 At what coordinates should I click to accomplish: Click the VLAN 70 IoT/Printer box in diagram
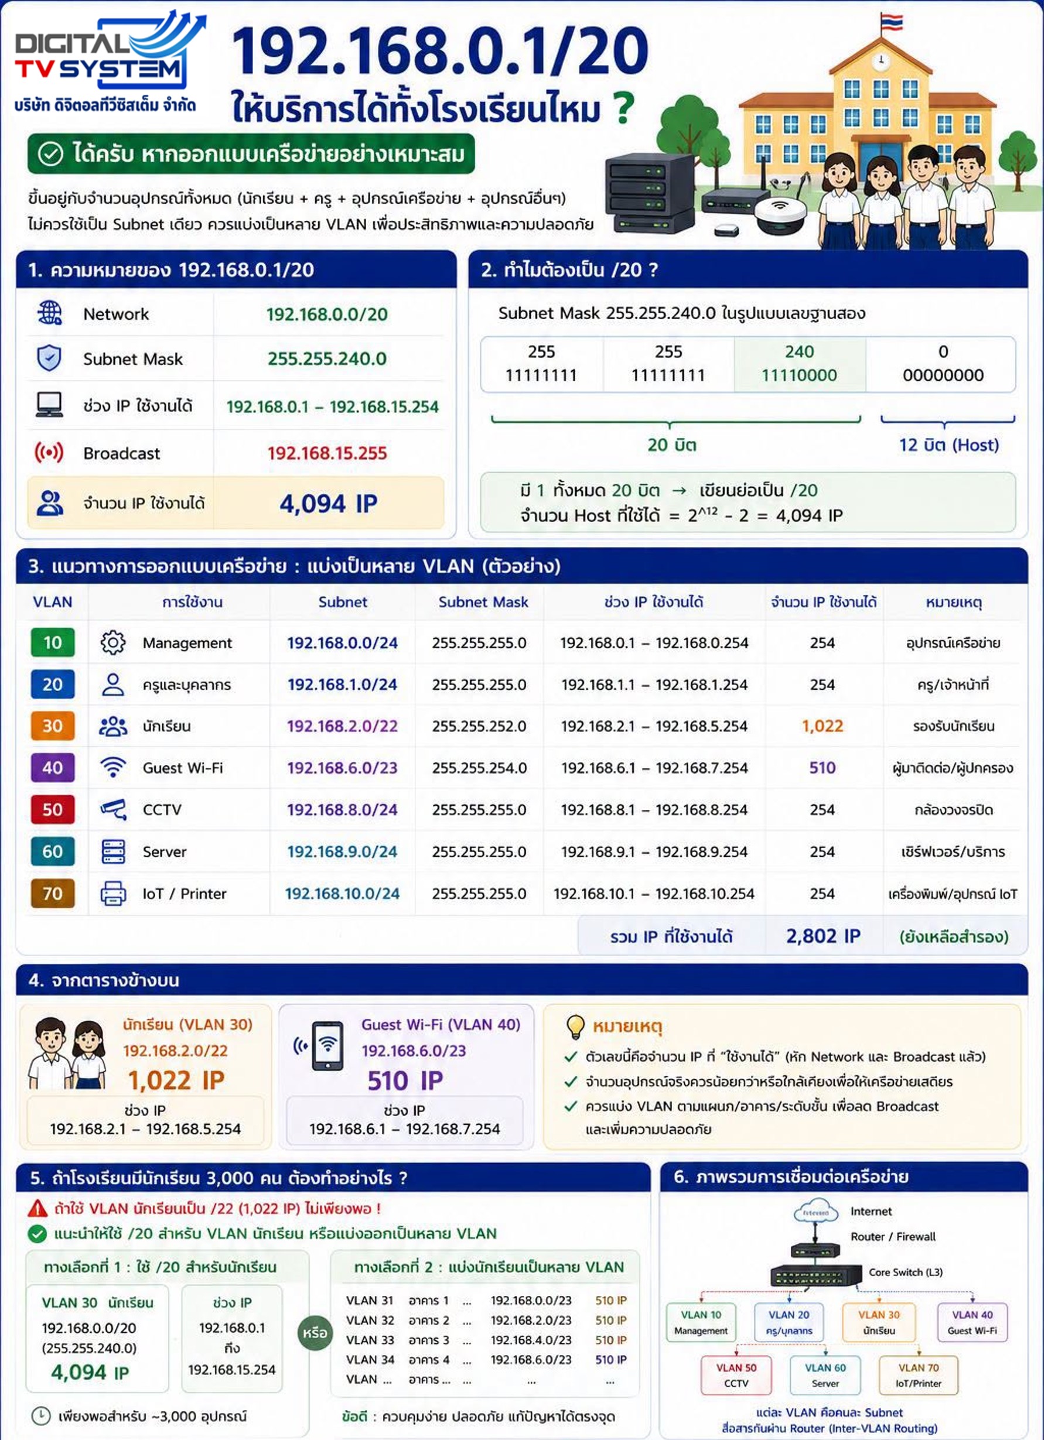[x=919, y=1375]
